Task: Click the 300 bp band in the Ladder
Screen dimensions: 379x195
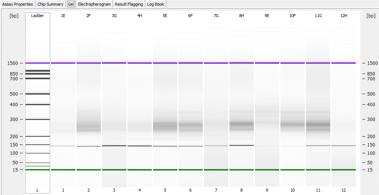Action: point(37,119)
